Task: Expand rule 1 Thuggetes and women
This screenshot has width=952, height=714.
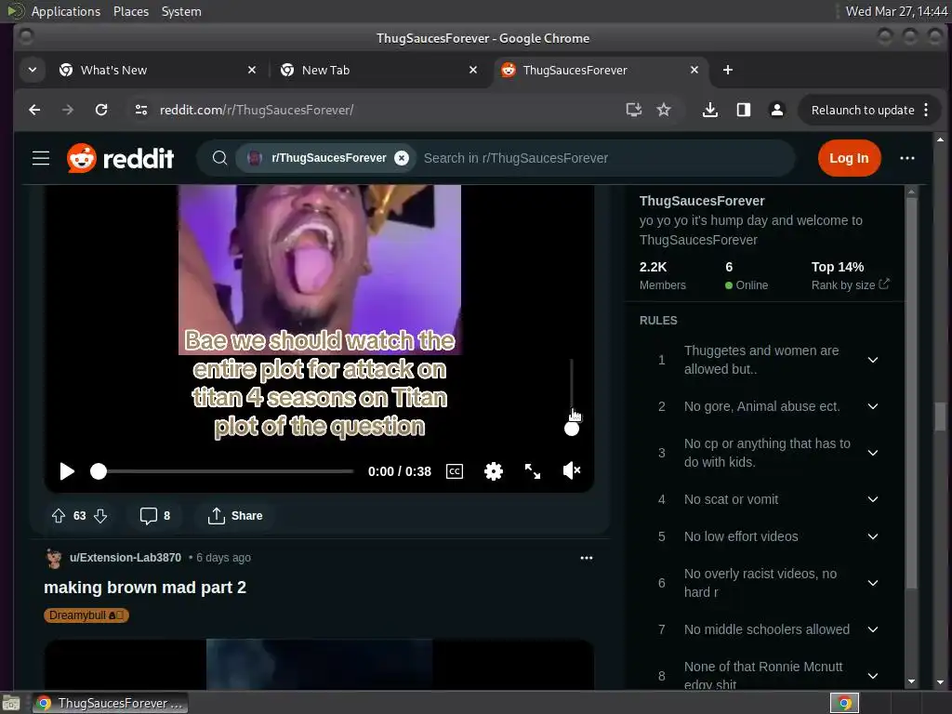Action: pyautogui.click(x=872, y=360)
